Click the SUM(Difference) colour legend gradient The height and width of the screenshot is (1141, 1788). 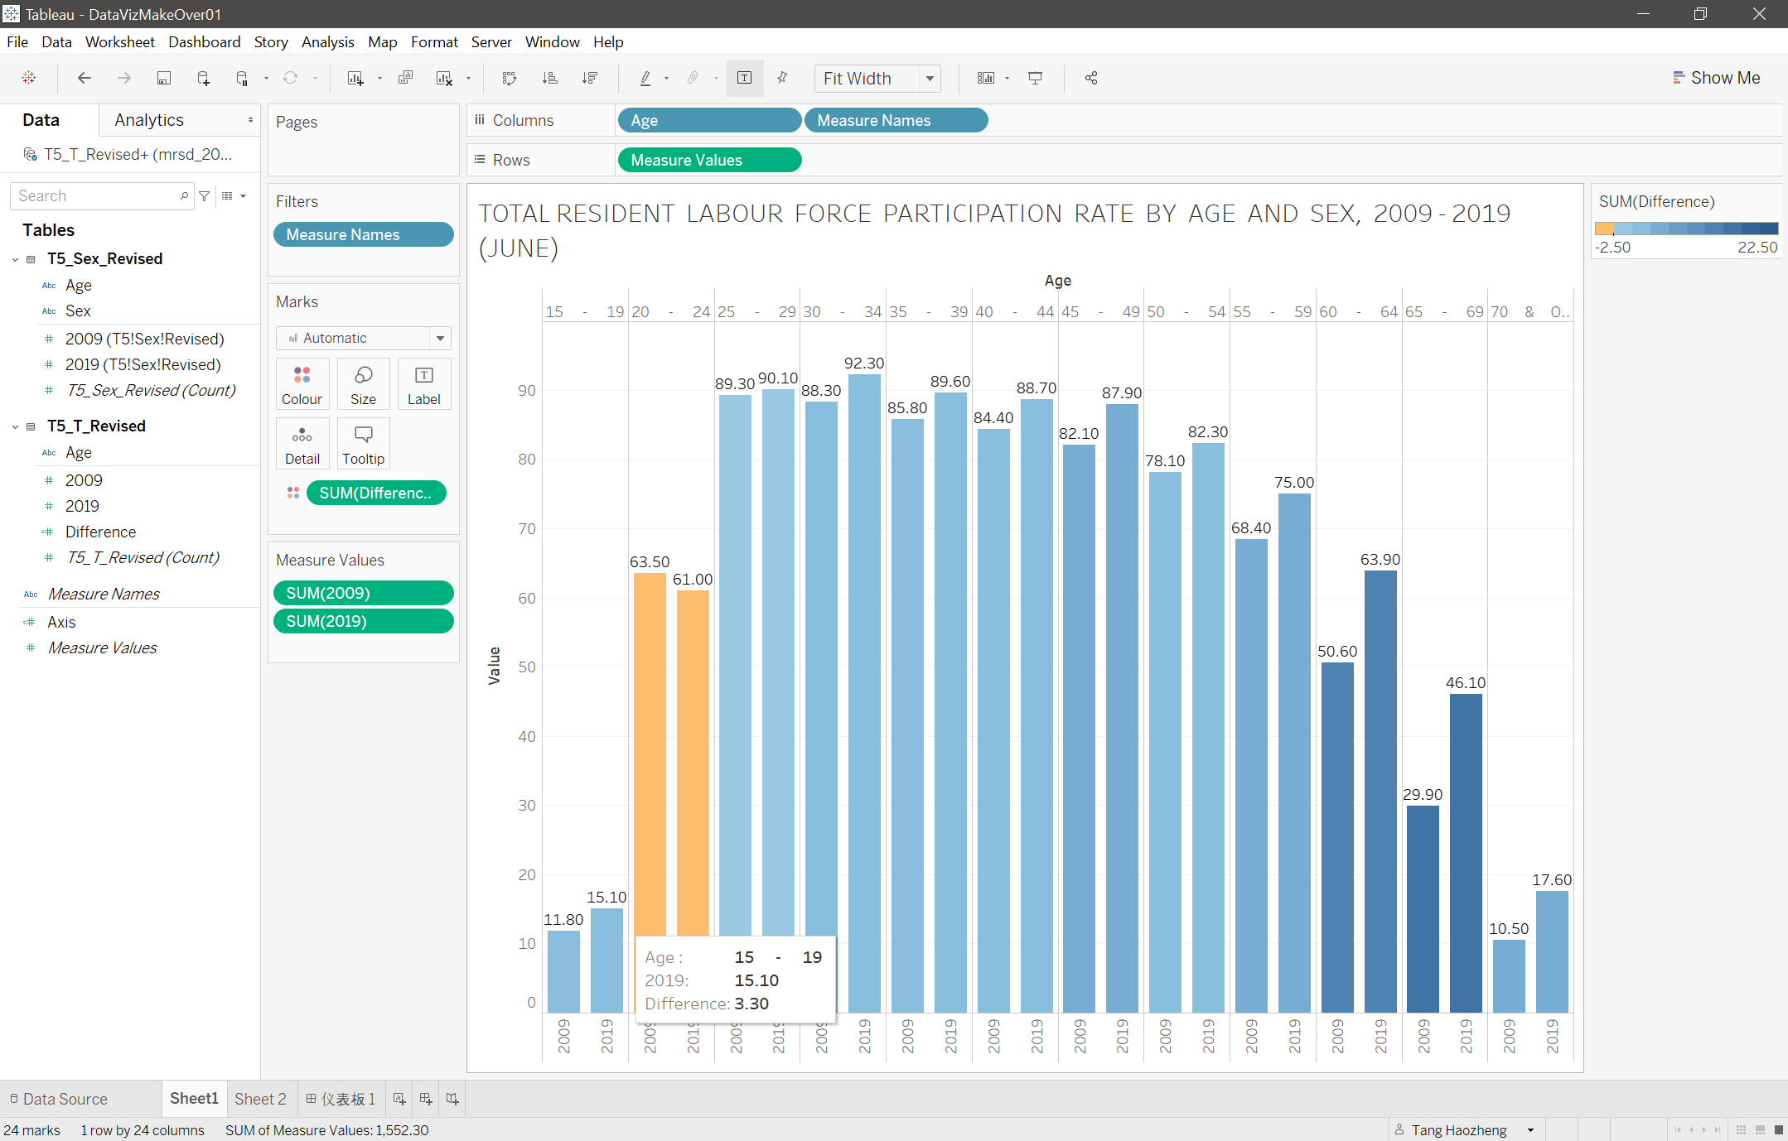click(x=1686, y=229)
